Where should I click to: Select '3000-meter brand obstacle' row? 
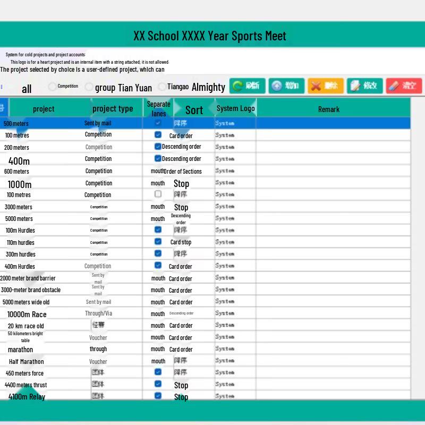(205, 290)
